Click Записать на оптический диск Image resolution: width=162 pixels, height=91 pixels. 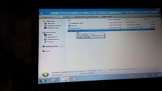(x=86, y=17)
